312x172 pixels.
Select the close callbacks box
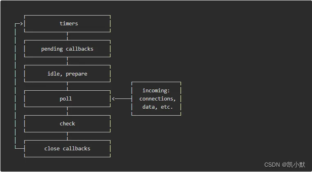(68, 149)
